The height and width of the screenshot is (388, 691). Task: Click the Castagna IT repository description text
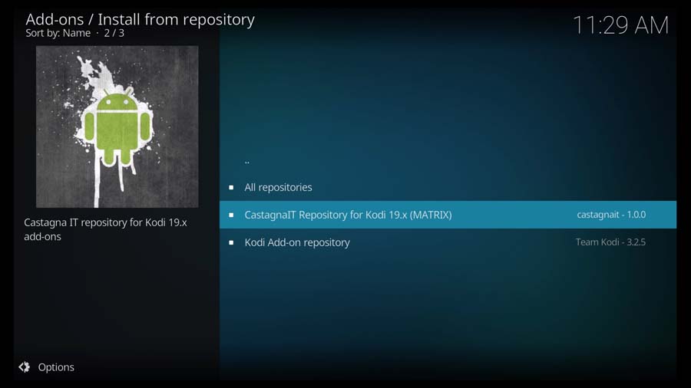[x=105, y=229]
